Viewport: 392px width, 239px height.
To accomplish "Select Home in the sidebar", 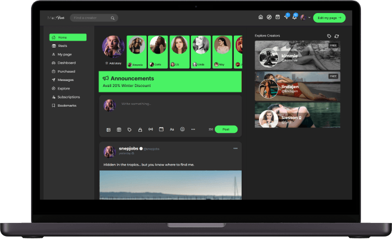I will (x=68, y=37).
